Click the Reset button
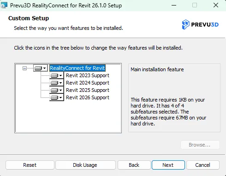226x176 pixels. (x=30, y=165)
